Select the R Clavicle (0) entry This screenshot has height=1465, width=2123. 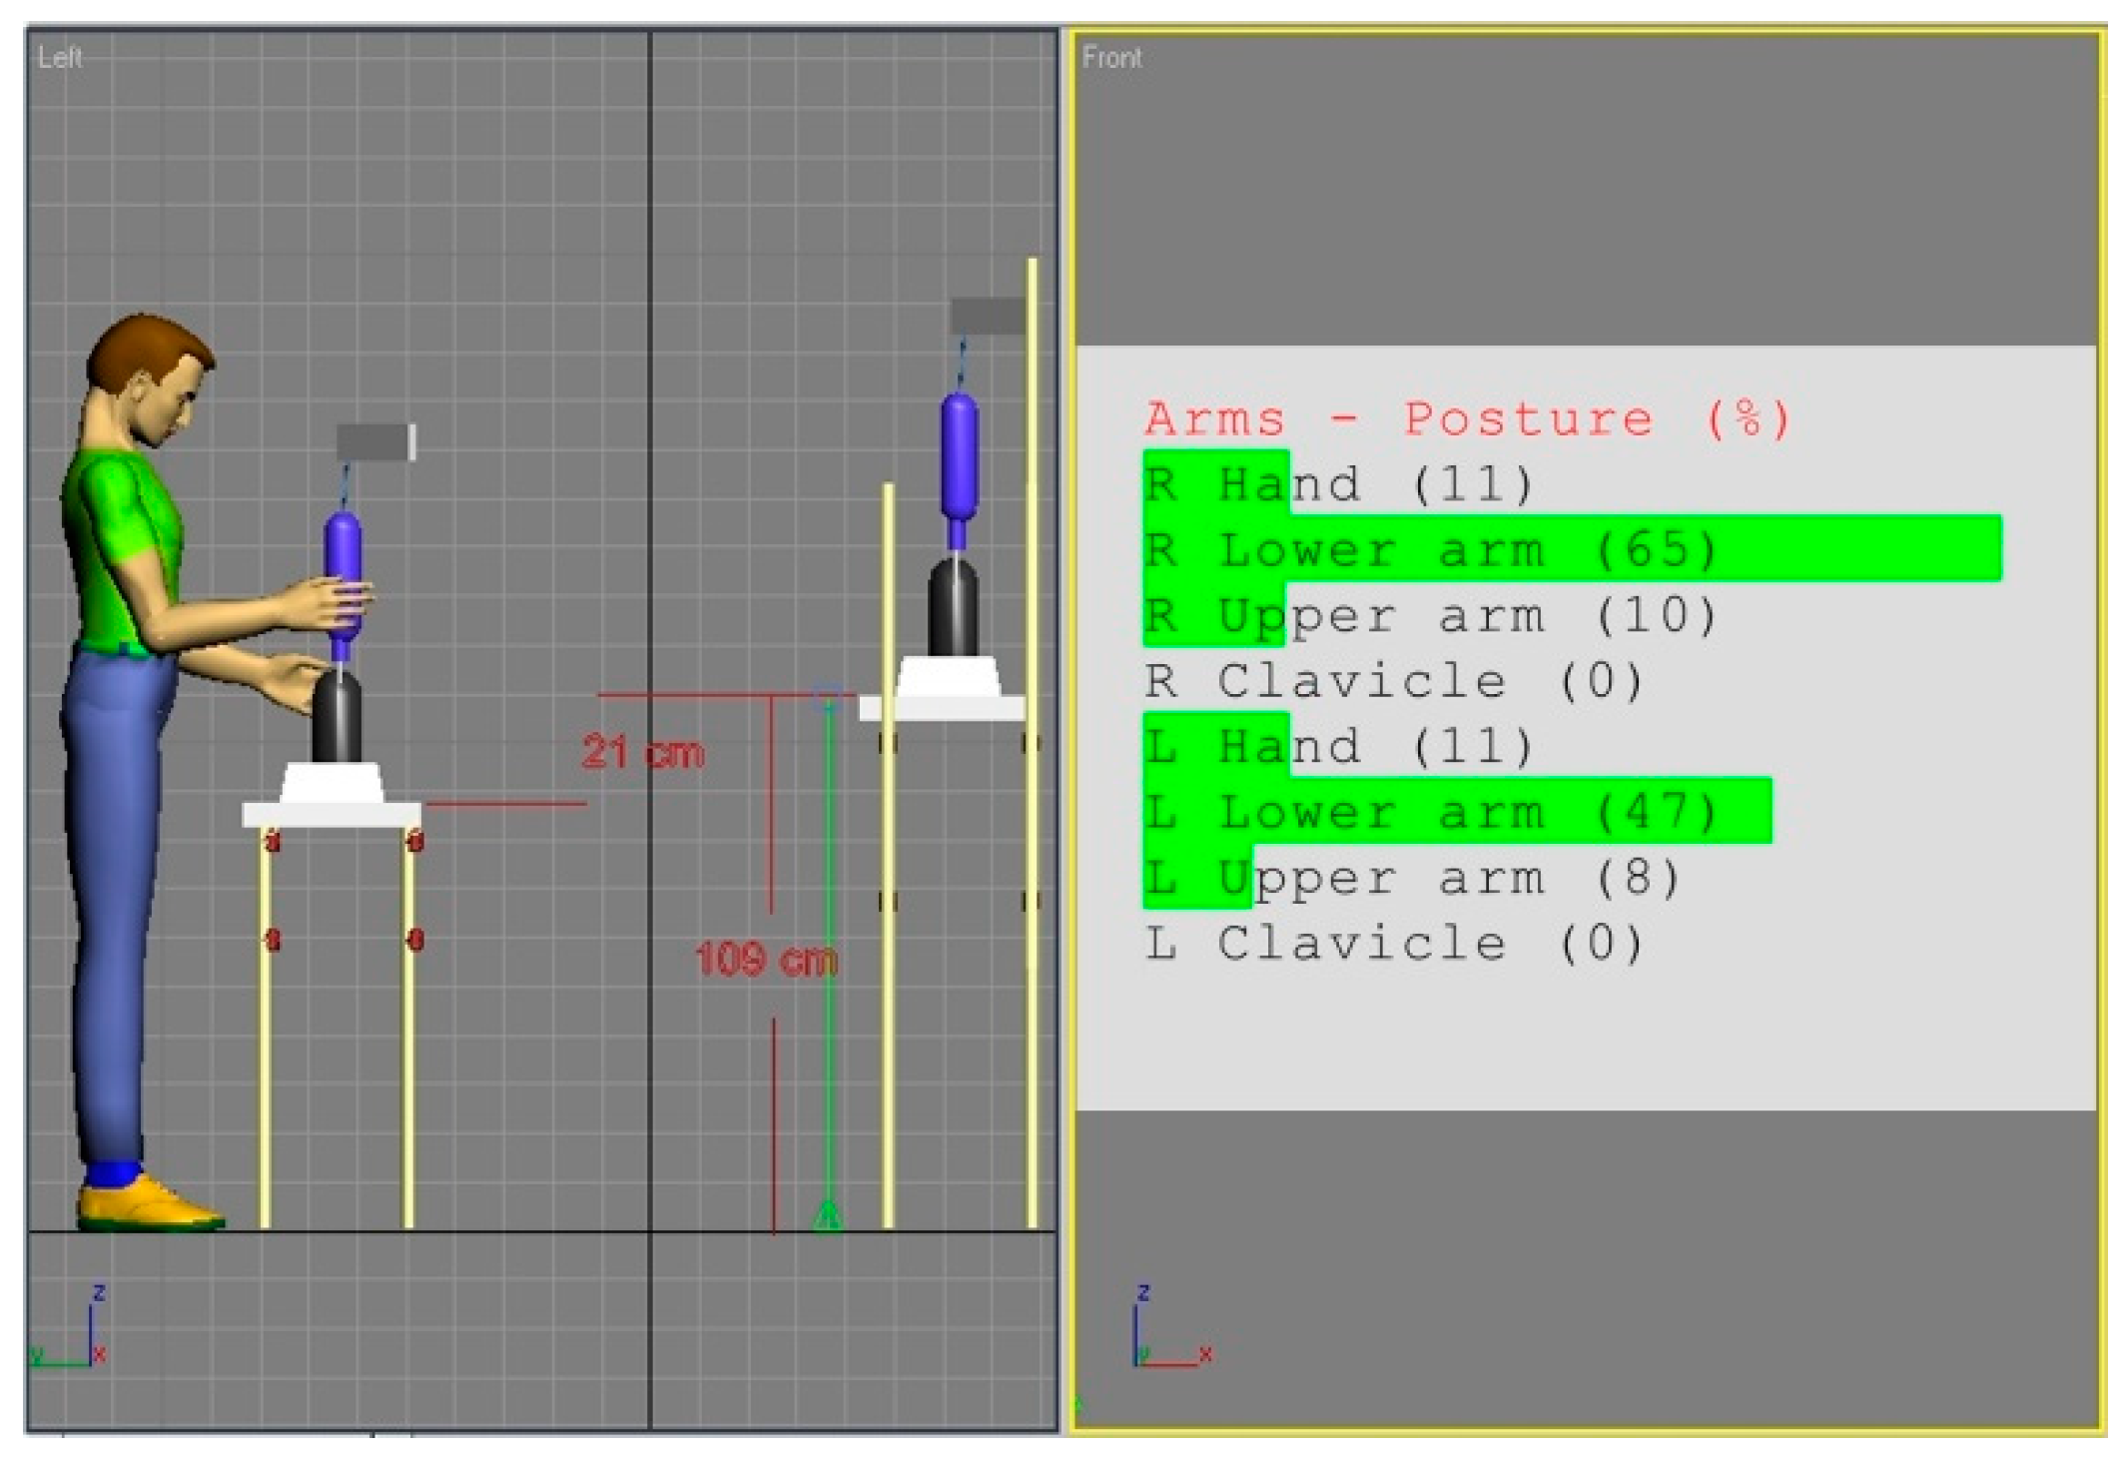tap(1393, 682)
